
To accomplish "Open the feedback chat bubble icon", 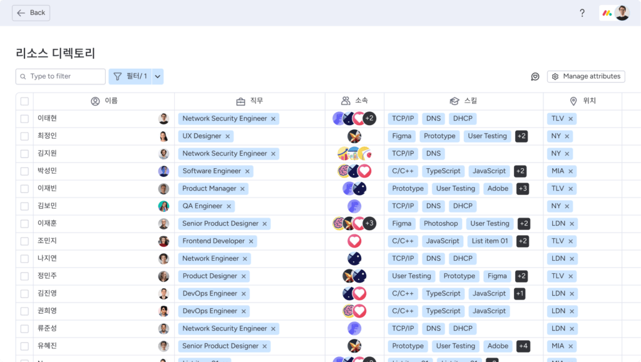I will [x=535, y=76].
